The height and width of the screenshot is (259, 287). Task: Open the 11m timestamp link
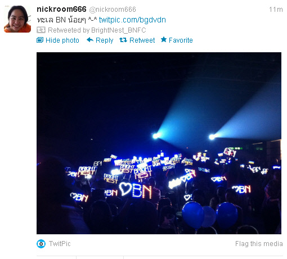[276, 10]
